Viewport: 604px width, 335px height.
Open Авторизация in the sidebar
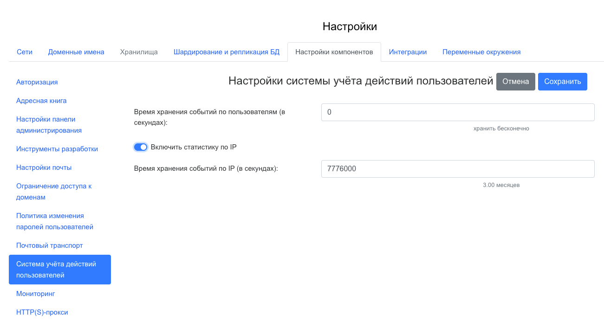(x=37, y=82)
